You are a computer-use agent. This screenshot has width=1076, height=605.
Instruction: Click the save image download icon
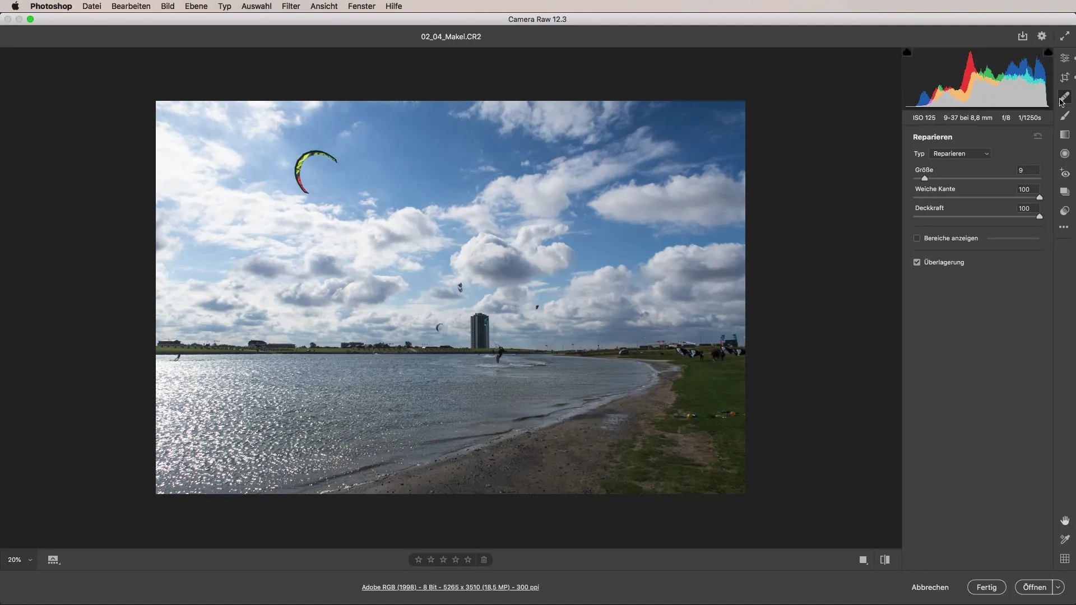(x=1023, y=36)
